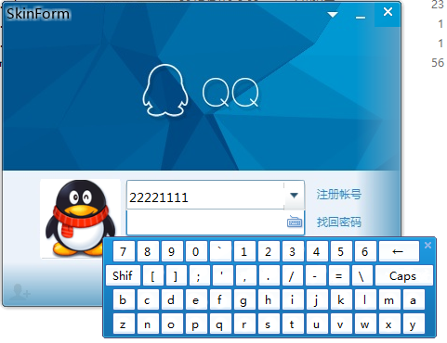This screenshot has height=343, width=447.
Task: Expand the account number dropdown arrow
Action: click(294, 196)
